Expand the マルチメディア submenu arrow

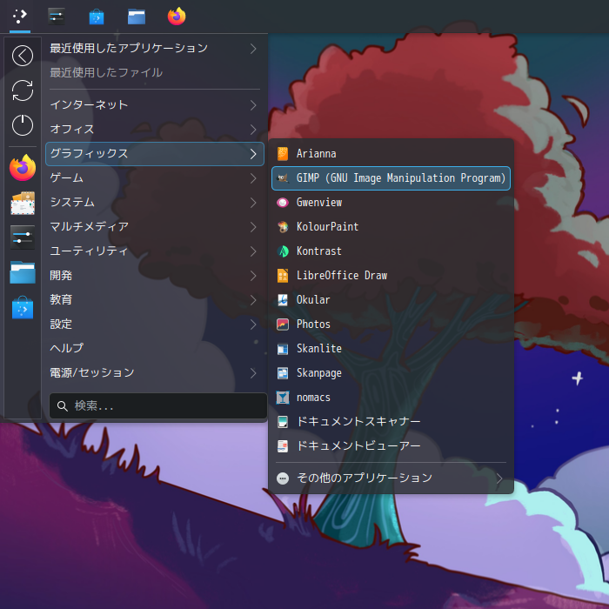pyautogui.click(x=253, y=227)
